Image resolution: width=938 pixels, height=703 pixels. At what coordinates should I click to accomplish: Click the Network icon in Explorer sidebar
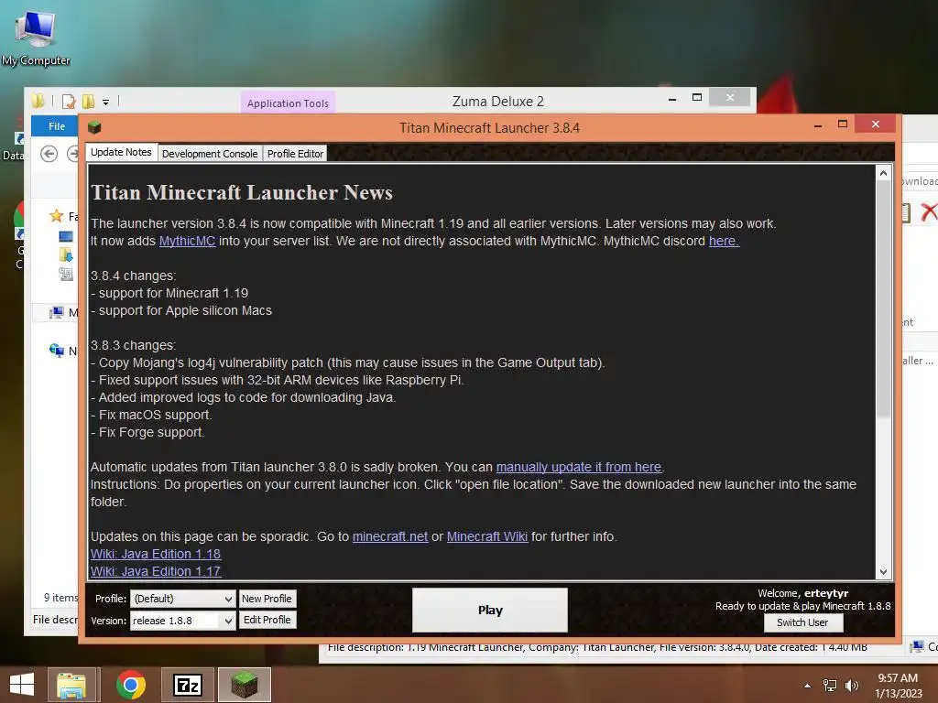pos(57,351)
